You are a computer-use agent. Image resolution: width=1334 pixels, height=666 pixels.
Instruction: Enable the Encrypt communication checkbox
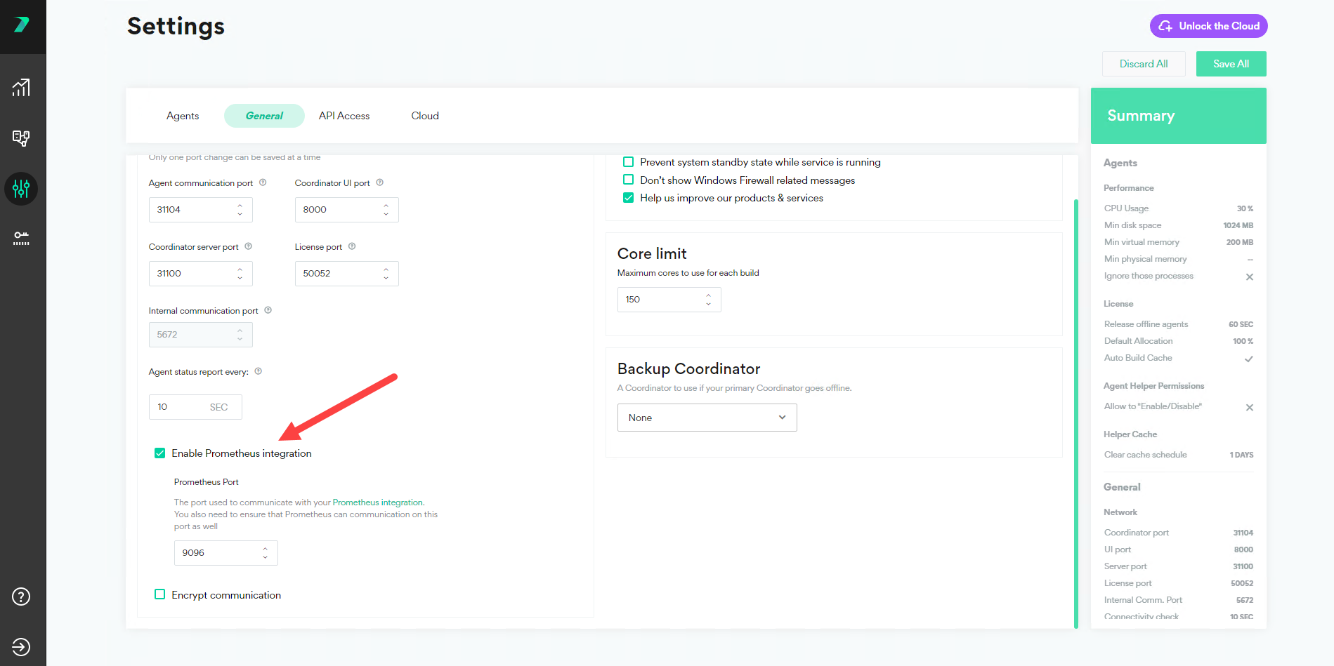tap(160, 594)
